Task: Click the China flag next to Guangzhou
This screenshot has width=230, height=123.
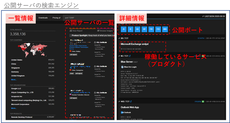Action: [70, 70]
